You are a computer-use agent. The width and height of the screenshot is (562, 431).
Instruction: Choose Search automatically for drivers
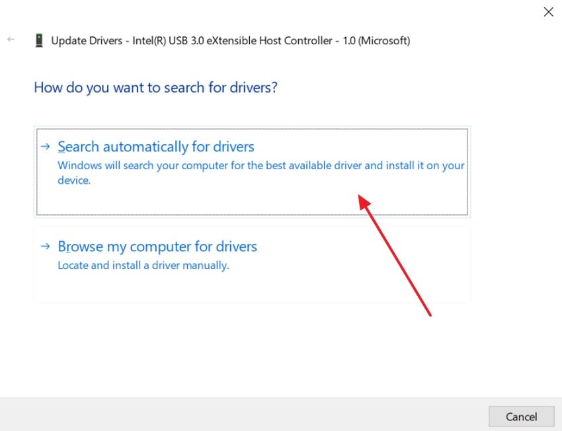[252, 172]
